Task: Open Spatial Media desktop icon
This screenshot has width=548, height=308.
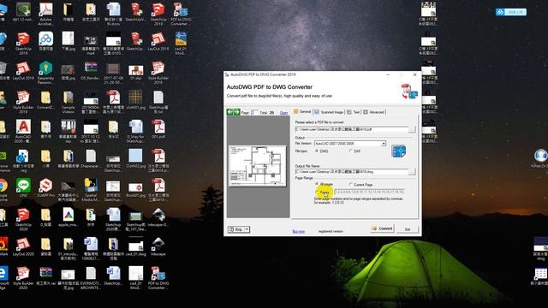Action: click(x=91, y=190)
